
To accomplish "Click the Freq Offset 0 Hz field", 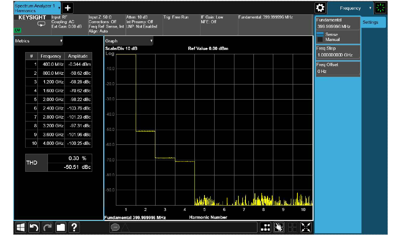I will click(x=338, y=72).
